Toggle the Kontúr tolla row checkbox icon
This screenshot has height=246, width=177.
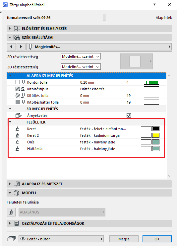[18, 82]
